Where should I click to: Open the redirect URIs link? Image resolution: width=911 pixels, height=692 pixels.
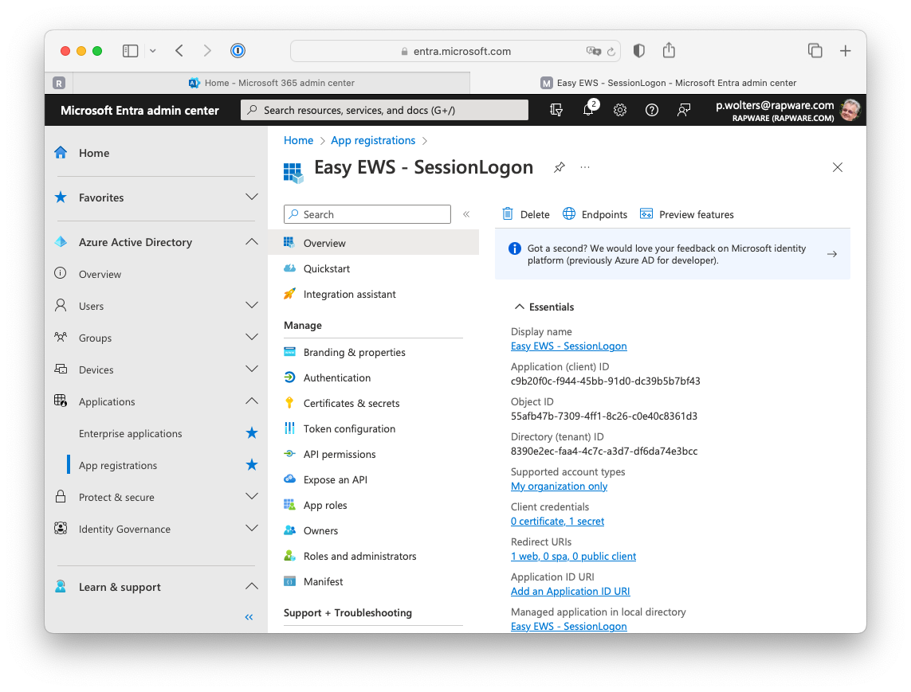[573, 556]
